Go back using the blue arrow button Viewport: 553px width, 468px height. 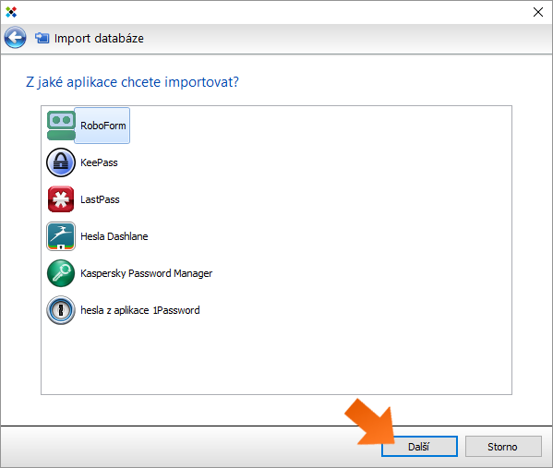tap(15, 37)
